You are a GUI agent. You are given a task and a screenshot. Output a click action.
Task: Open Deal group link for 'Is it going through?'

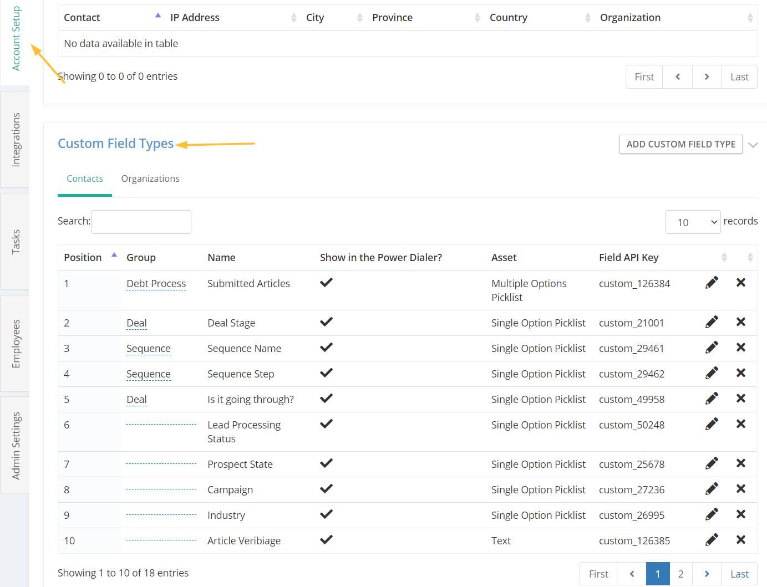coord(136,400)
